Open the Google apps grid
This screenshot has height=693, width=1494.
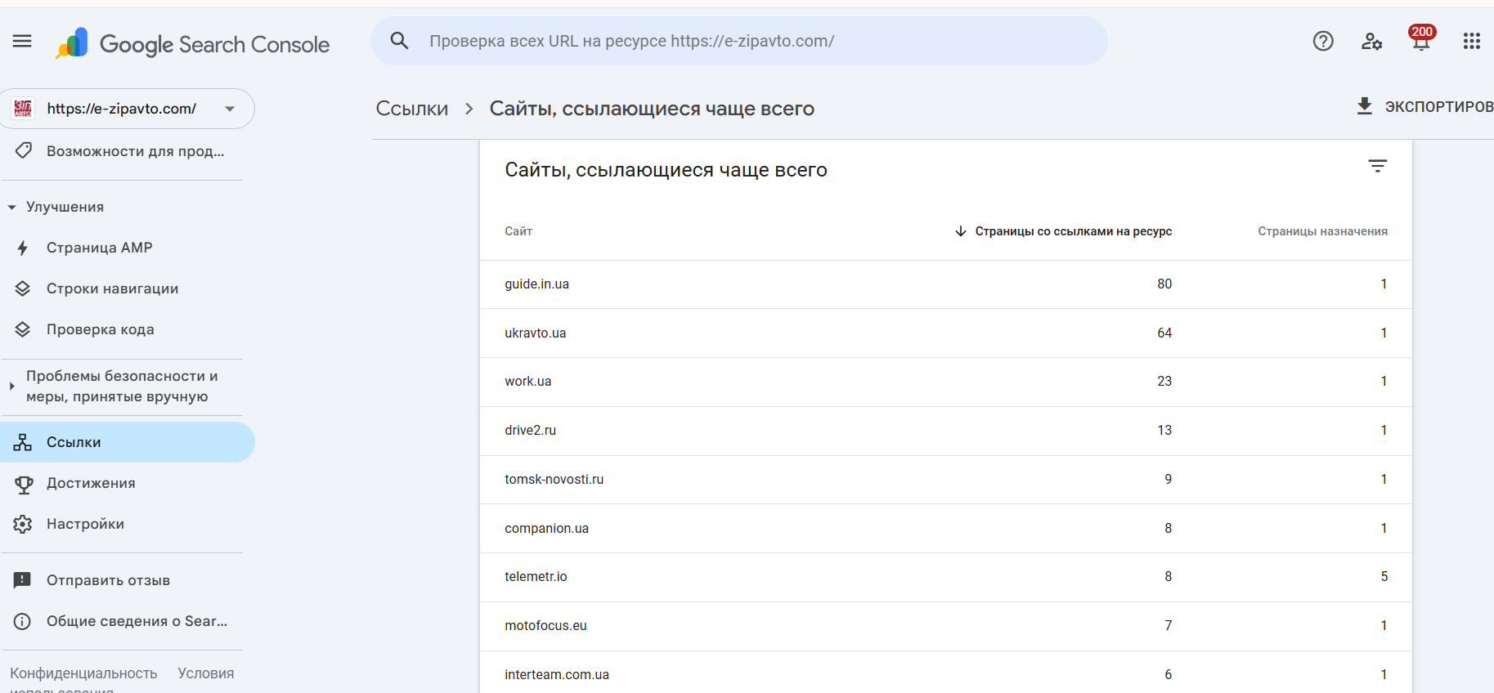(x=1472, y=41)
